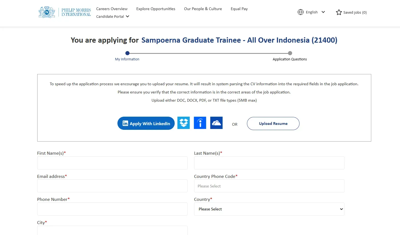400x235 pixels.
Task: Click the Upload Resume button
Action: [x=273, y=124]
